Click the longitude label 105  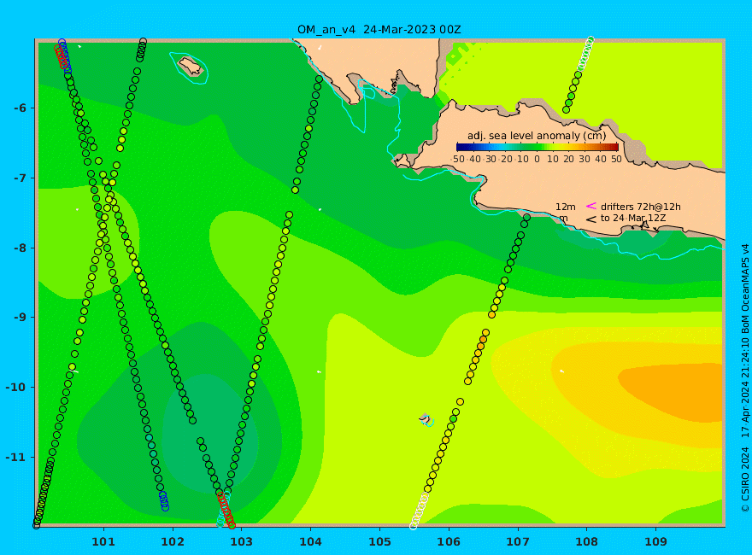(379, 541)
